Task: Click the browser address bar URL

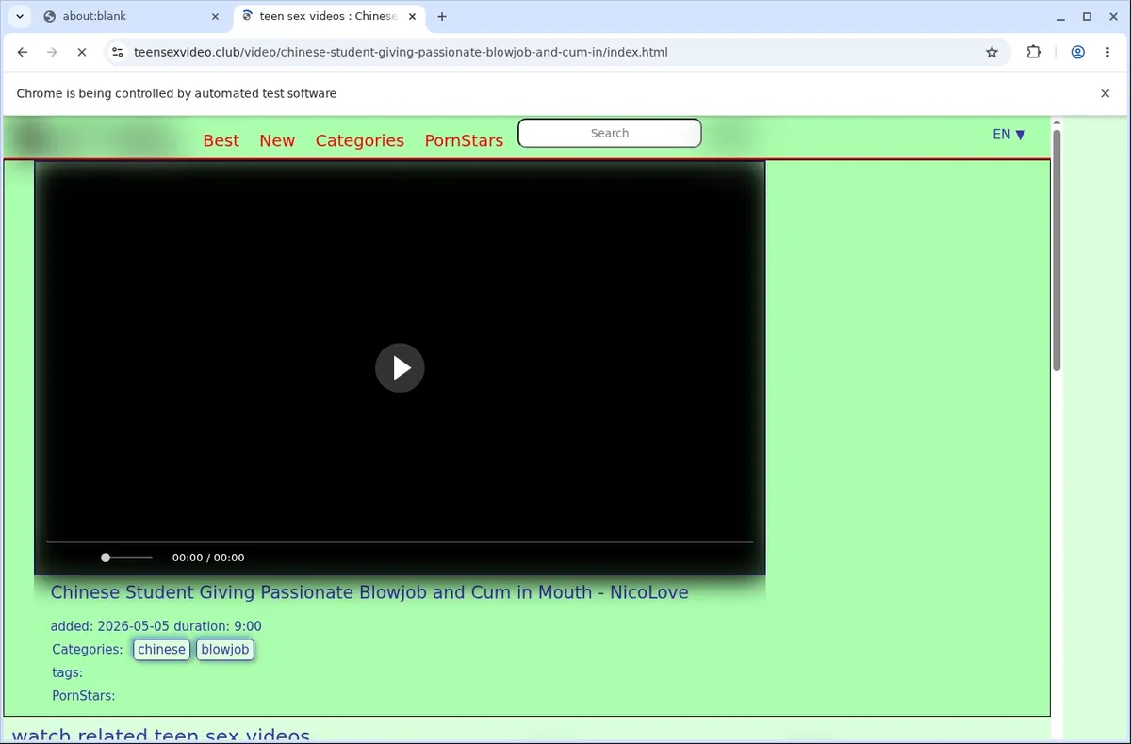Action: pos(401,53)
